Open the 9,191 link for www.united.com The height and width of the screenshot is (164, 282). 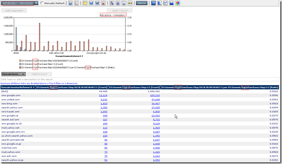[104, 100]
